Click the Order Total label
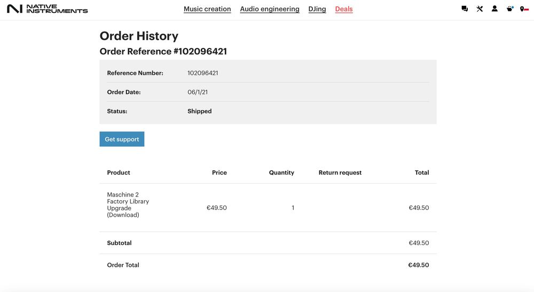Image resolution: width=534 pixels, height=292 pixels. click(x=123, y=265)
